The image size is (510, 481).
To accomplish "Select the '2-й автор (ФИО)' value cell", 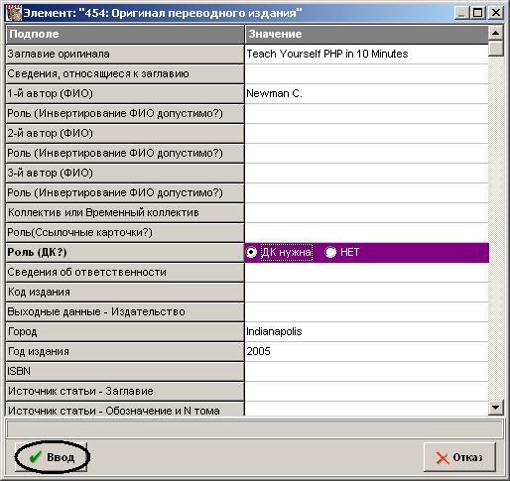I will pos(366,133).
